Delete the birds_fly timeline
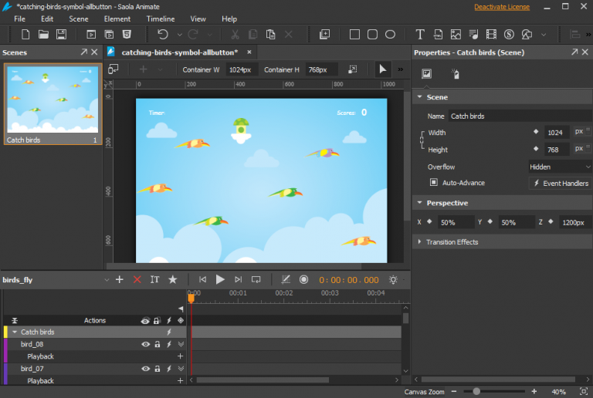This screenshot has width=593, height=398. click(137, 279)
